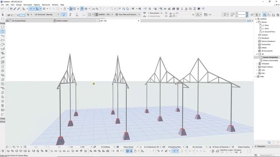Expand the Schedules node in the Navigator
Image resolution: width=280 pixels, height=157 pixels.
(x=257, y=64)
